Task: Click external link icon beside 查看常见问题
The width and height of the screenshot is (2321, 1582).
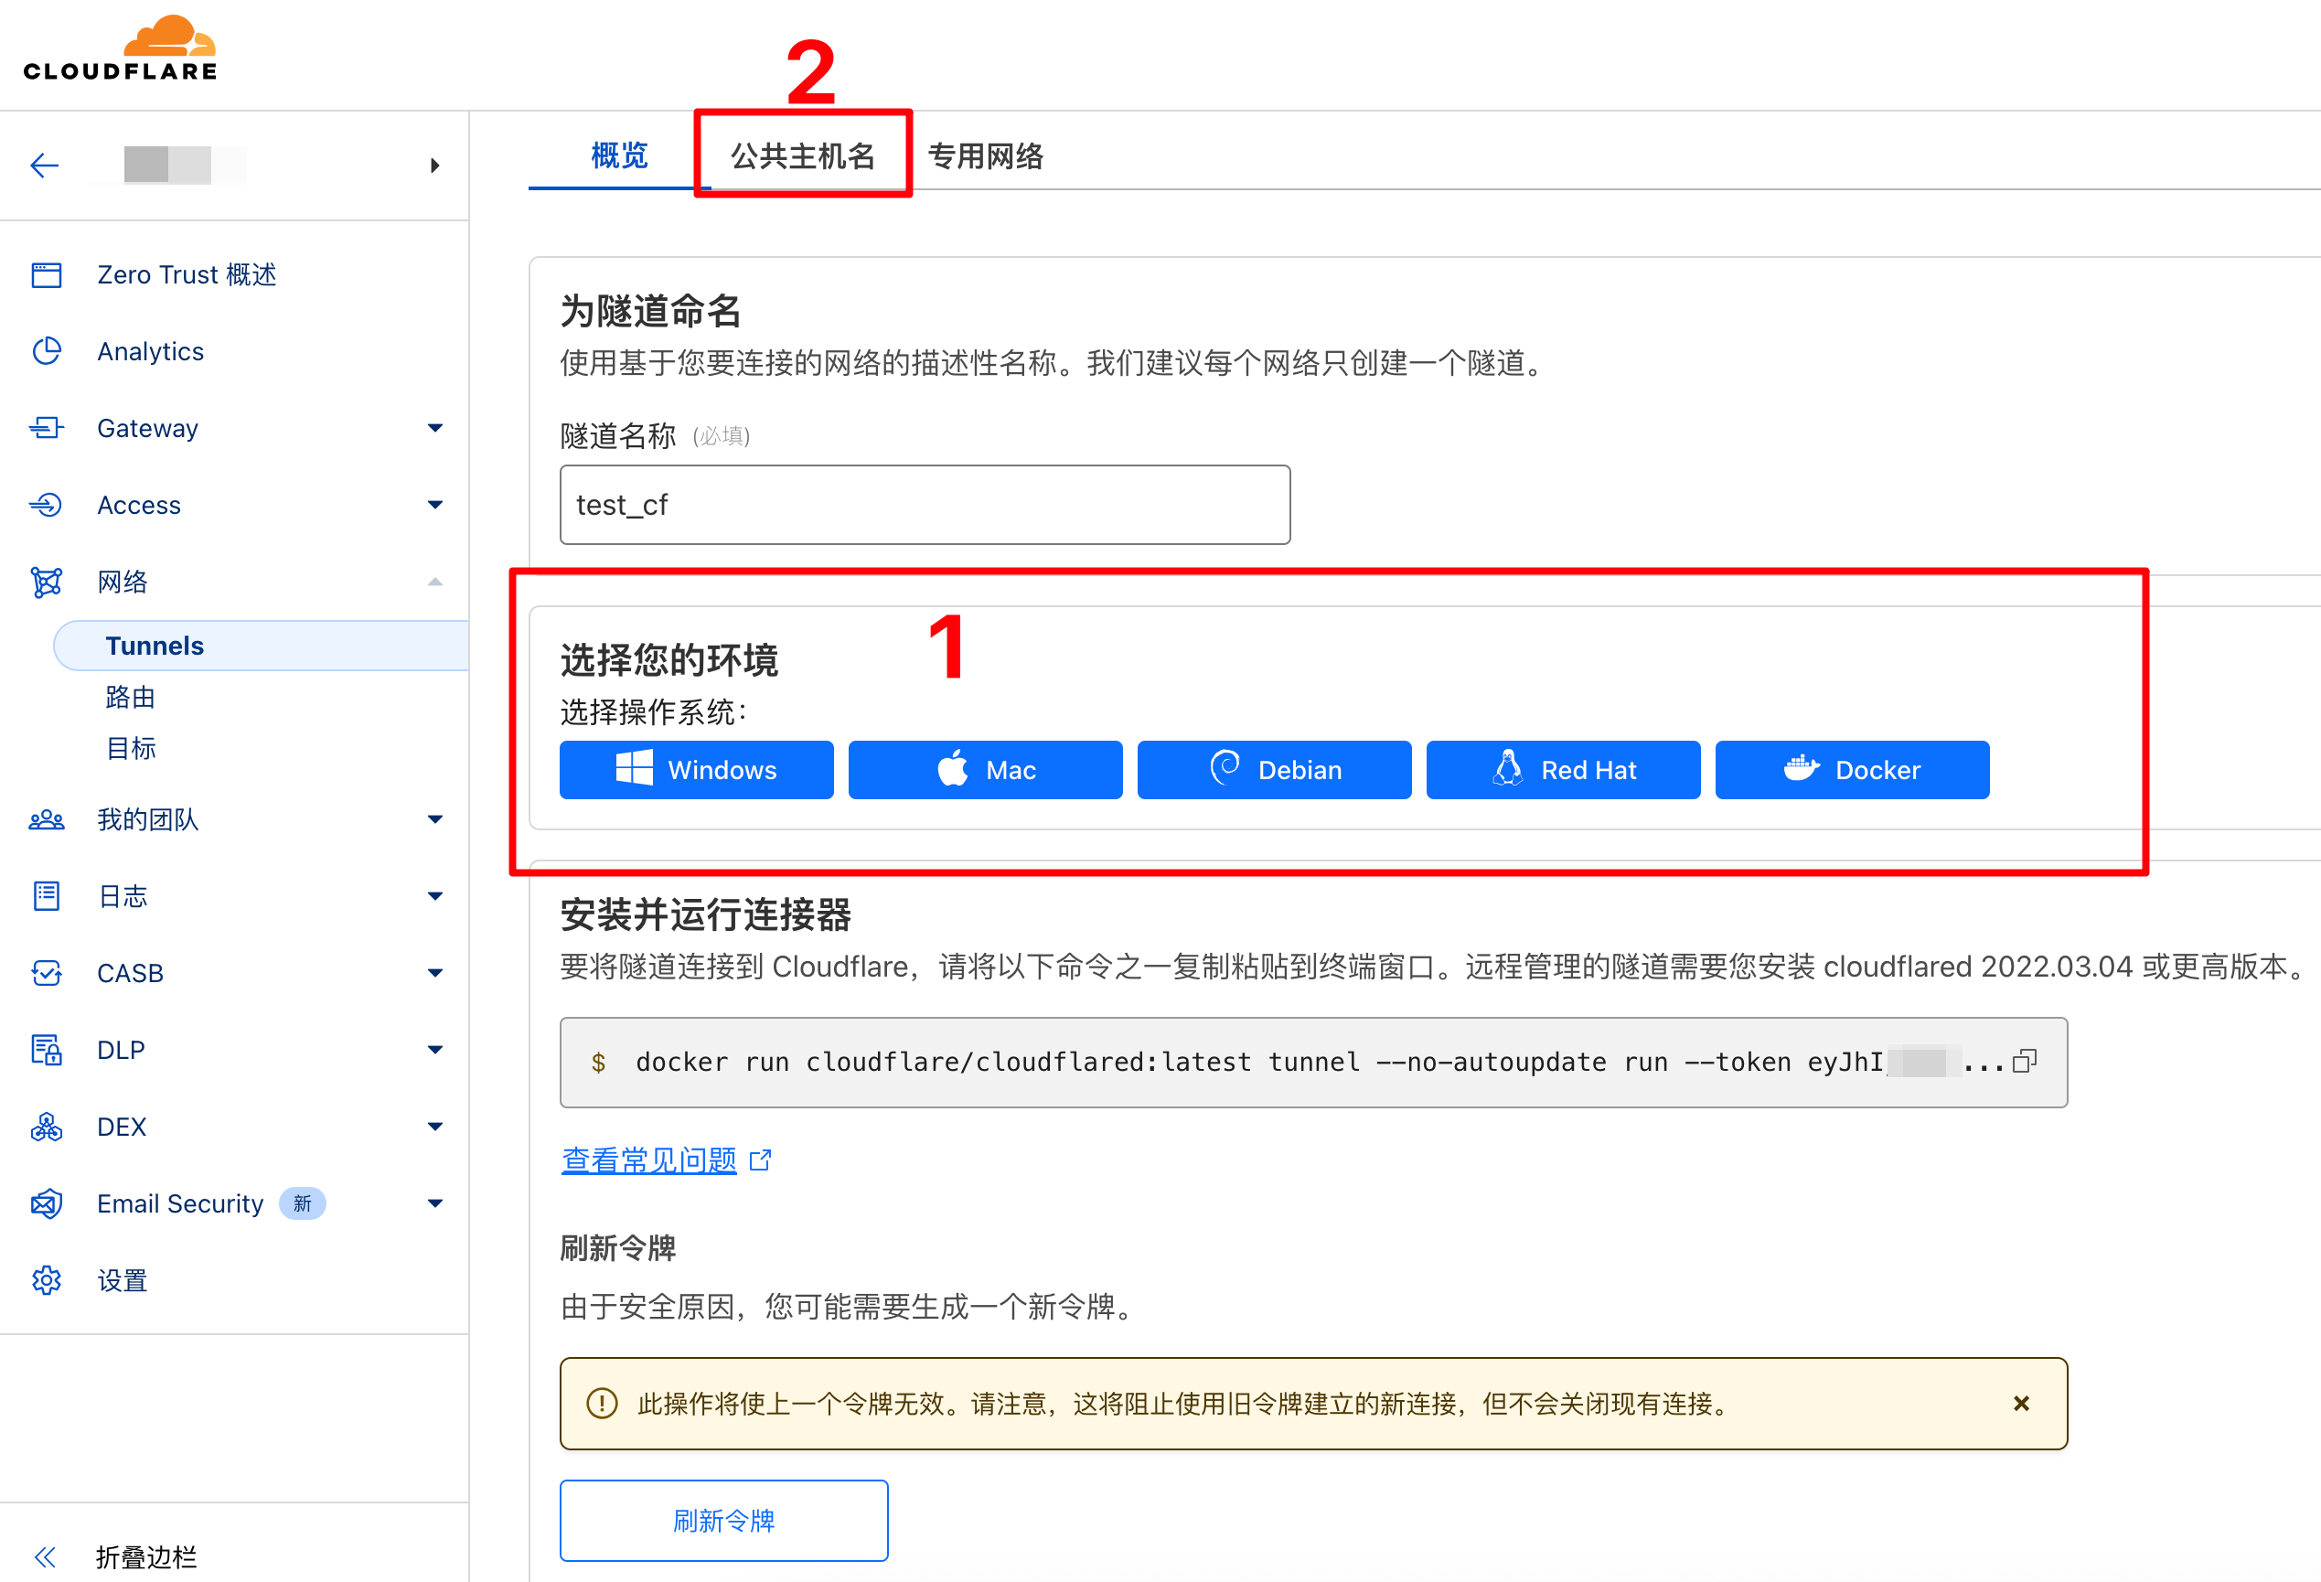Action: 761,1160
